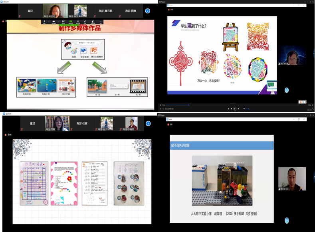Image resolution: width=315 pixels, height=232 pixels.
Task: Select man in plaid shirt tile in bottom-left Zoom
Action: [131, 123]
